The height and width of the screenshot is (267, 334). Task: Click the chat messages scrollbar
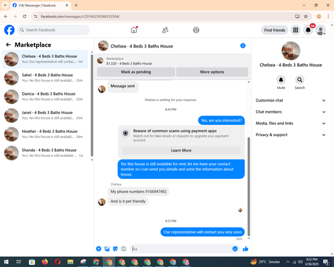(x=248, y=186)
